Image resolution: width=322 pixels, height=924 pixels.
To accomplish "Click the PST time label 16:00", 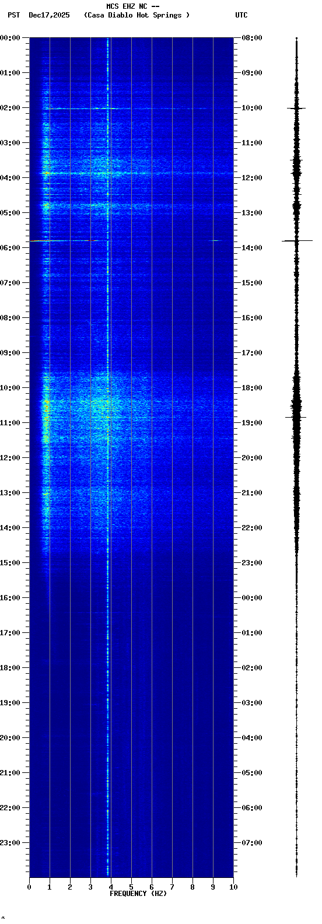I will tap(10, 598).
